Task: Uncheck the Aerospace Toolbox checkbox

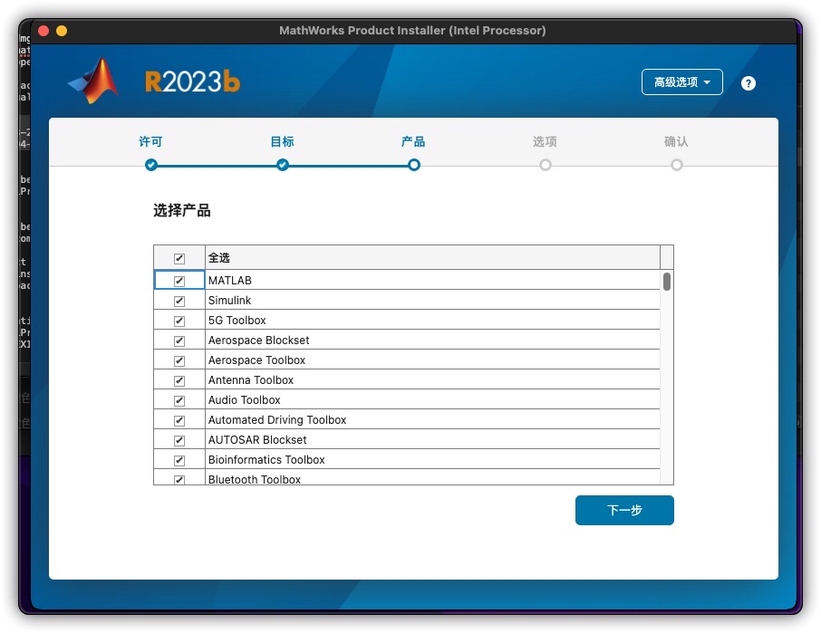Action: click(x=179, y=360)
